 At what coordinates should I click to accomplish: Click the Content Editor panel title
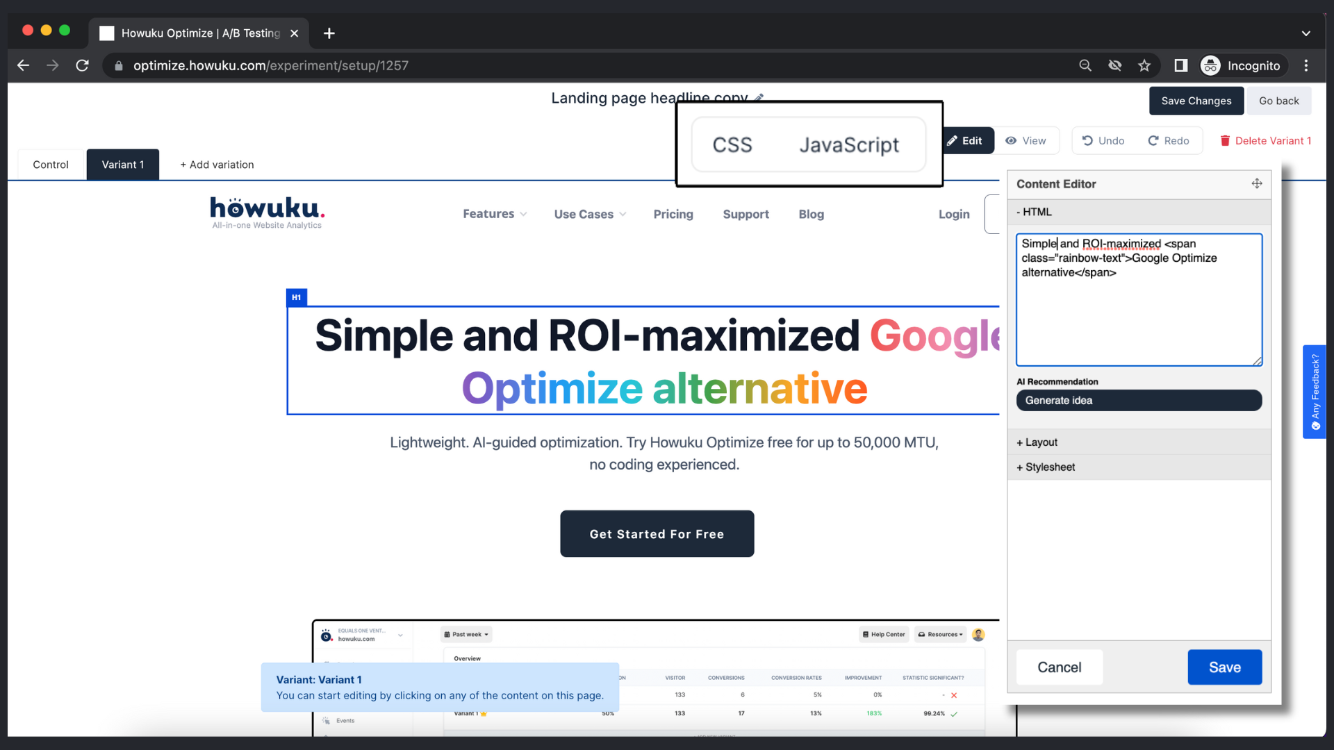(1056, 184)
